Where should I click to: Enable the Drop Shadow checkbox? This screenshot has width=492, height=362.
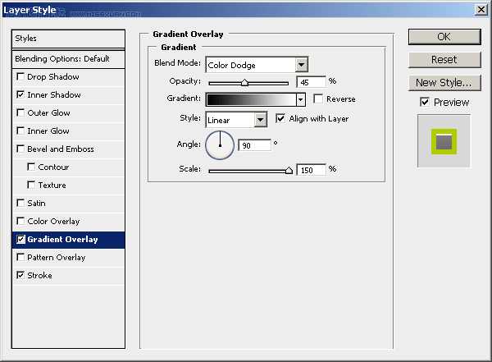pyautogui.click(x=20, y=77)
